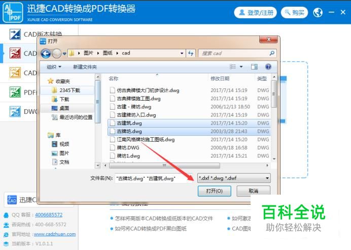This screenshot has width=351, height=250.
Task: Select the CAD to PDF sidebar icon
Action: pyautogui.click(x=15, y=53)
